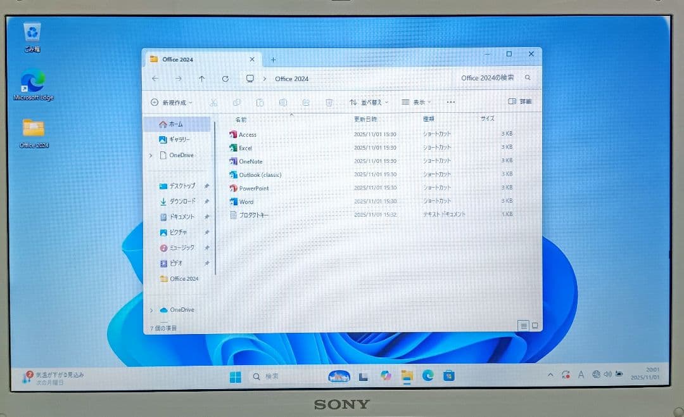Open the Excel shortcut in the file list
The image size is (684, 417).
click(x=245, y=148)
